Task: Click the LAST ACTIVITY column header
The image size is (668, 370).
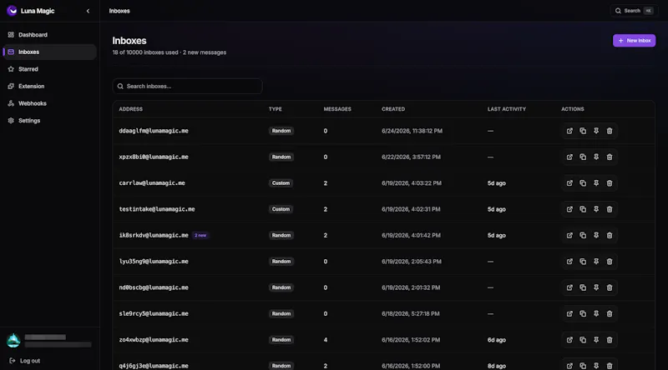Action: click(x=507, y=109)
